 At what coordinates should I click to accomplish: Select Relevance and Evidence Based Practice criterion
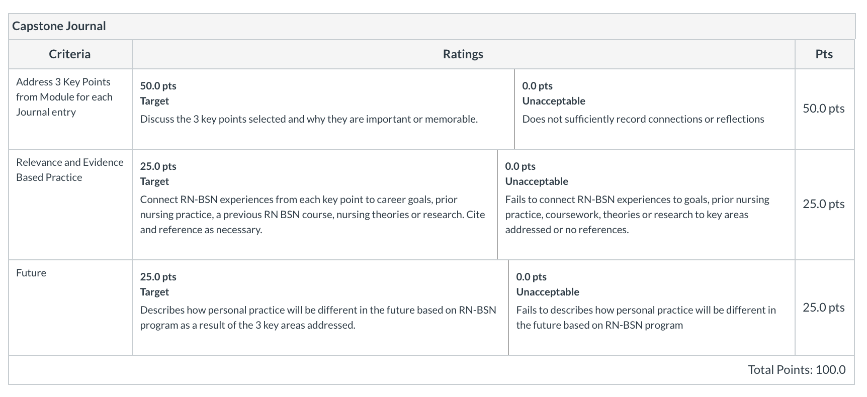[70, 204]
